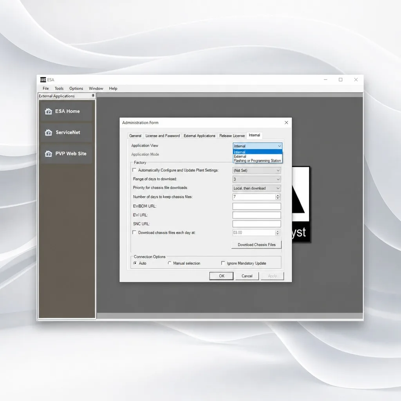Click the ESA application logo icon in title bar
Screen dimensions: 401x401
(43, 80)
